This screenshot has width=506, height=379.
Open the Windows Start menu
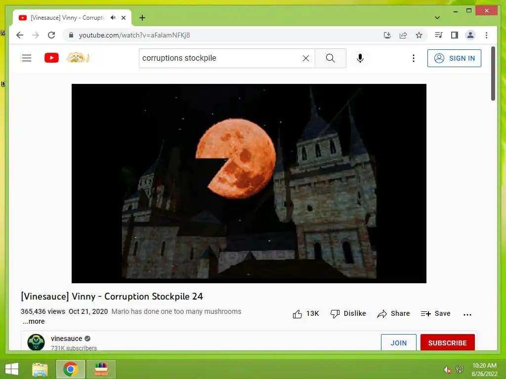pyautogui.click(x=12, y=369)
